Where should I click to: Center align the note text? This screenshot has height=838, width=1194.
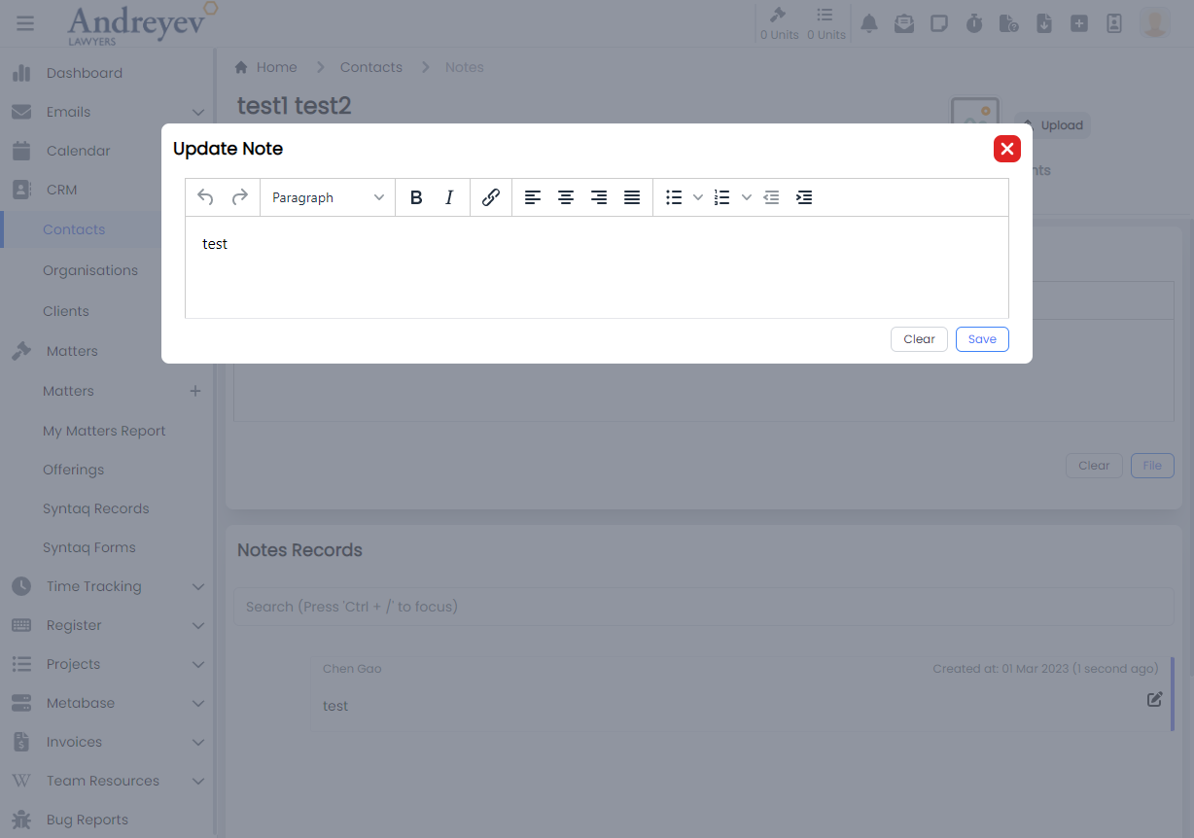(x=566, y=197)
